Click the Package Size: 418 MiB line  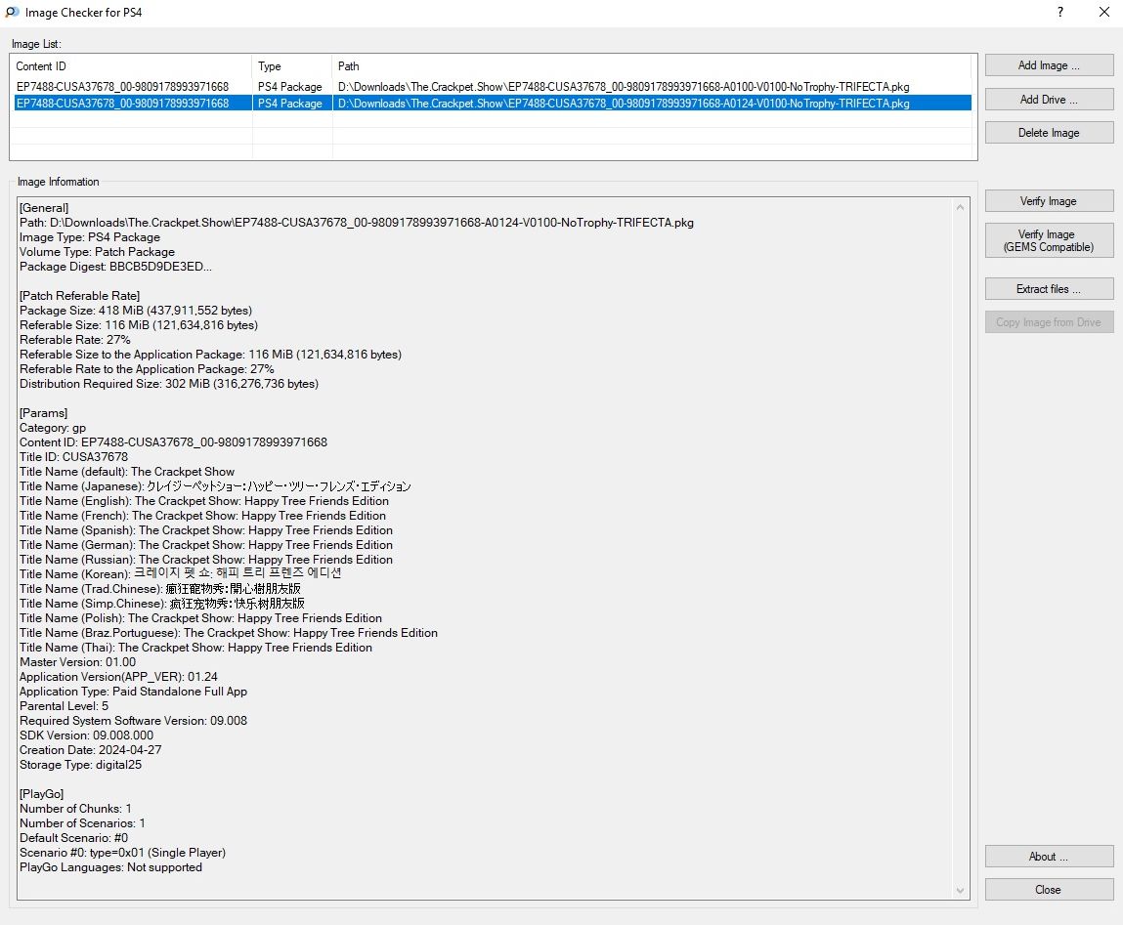click(136, 311)
